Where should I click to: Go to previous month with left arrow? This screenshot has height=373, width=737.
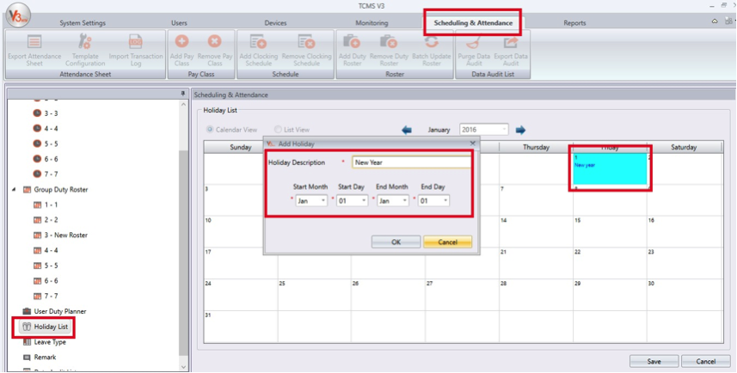point(407,130)
